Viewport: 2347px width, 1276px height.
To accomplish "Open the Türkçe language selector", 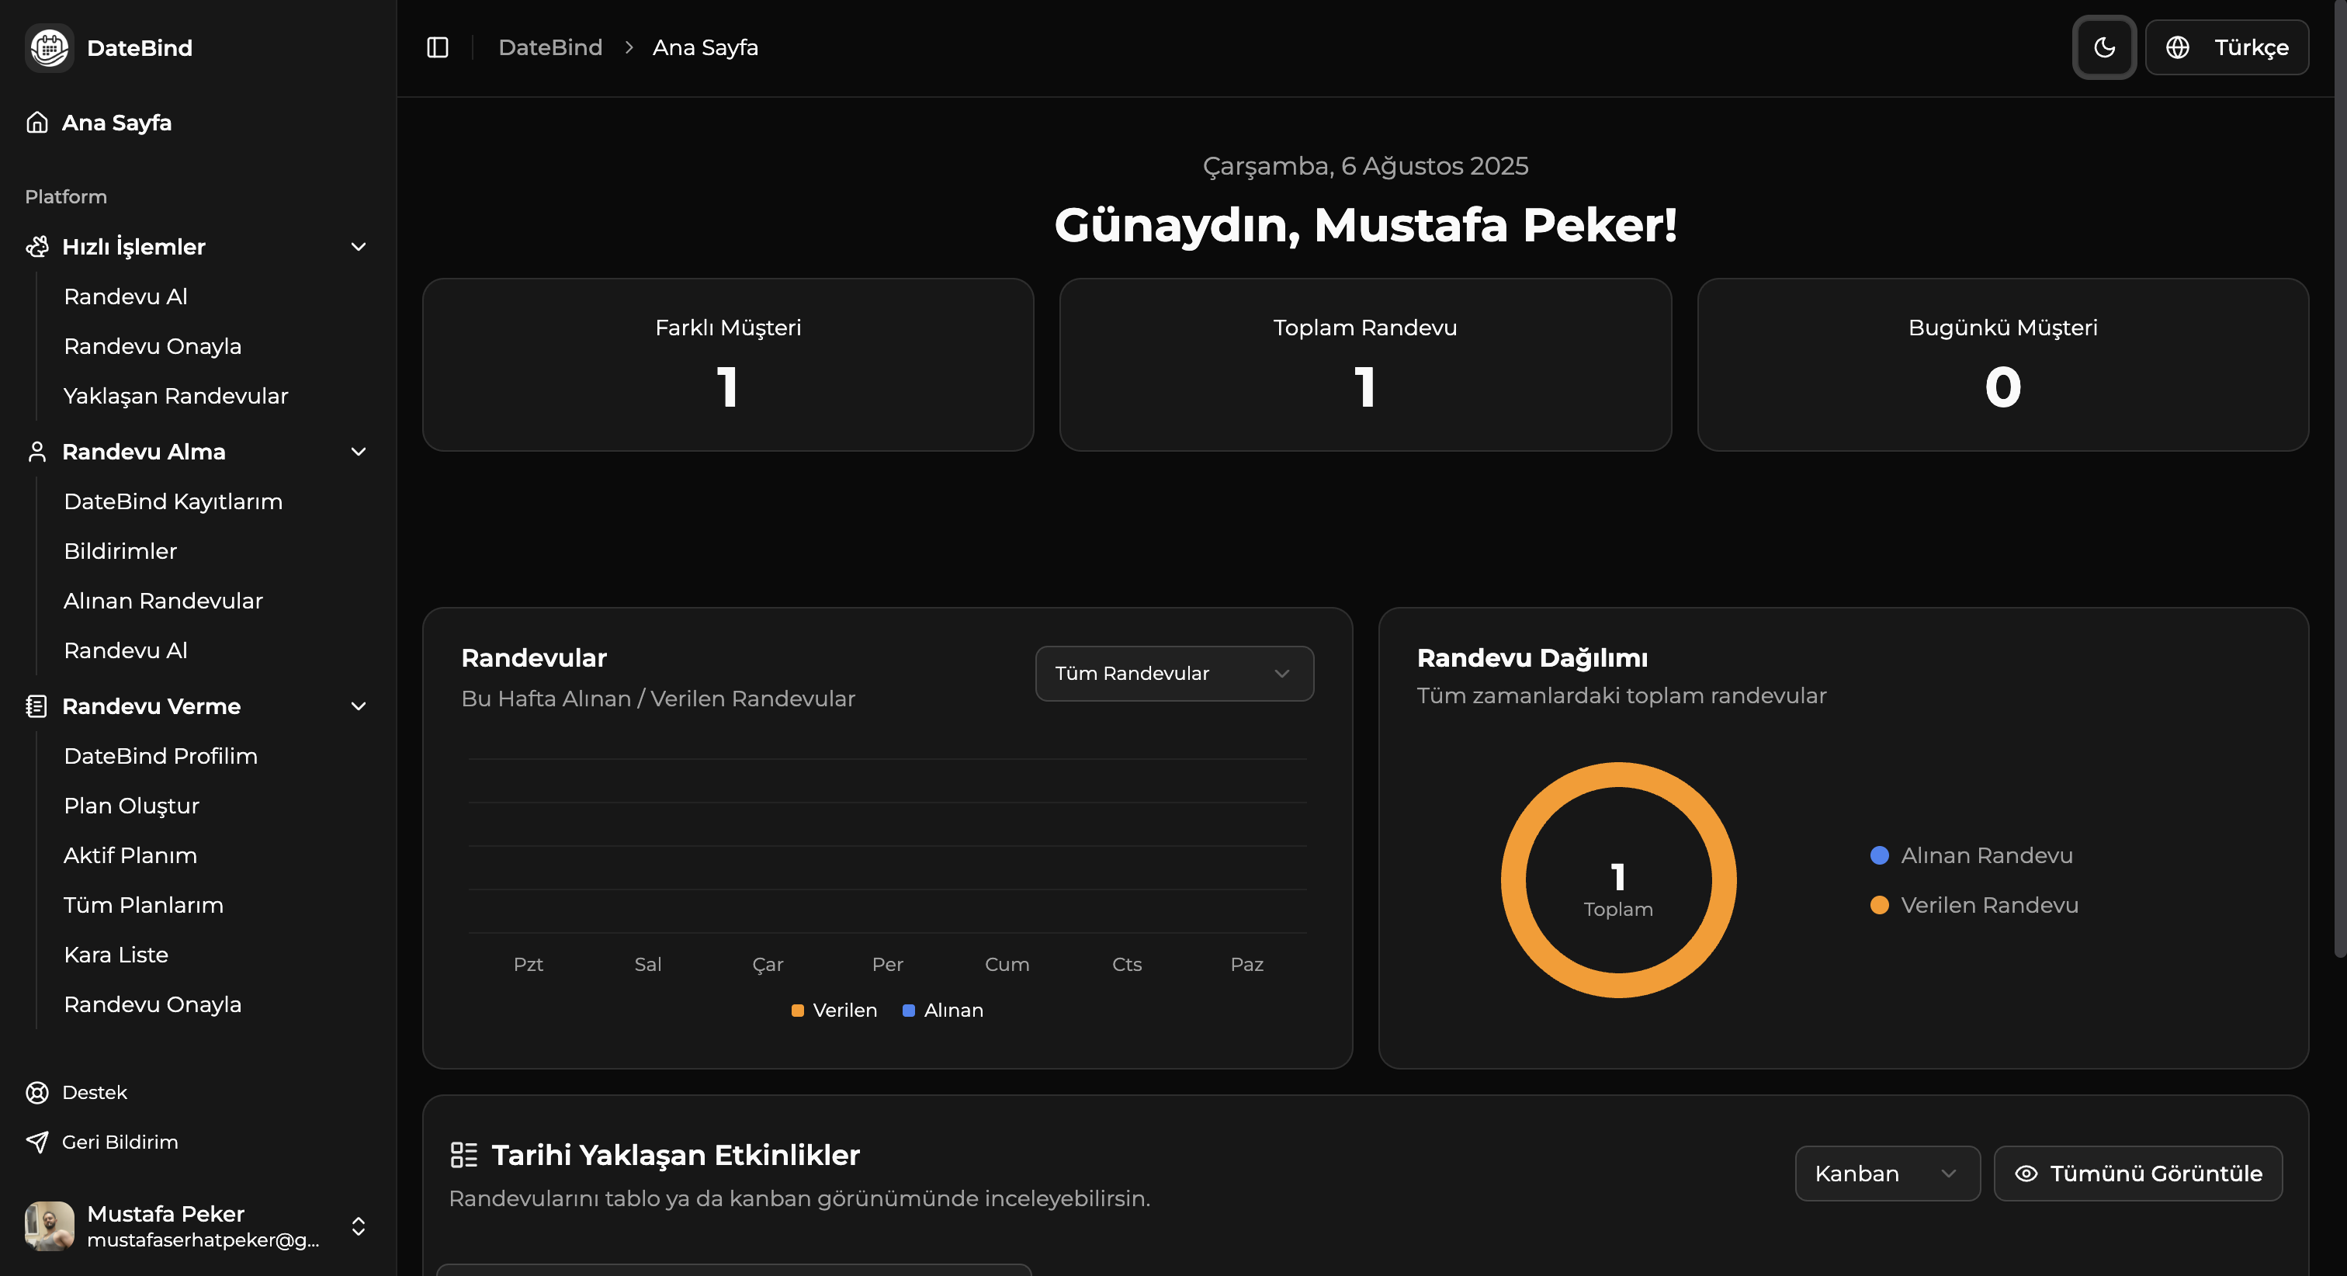I will [x=2227, y=47].
